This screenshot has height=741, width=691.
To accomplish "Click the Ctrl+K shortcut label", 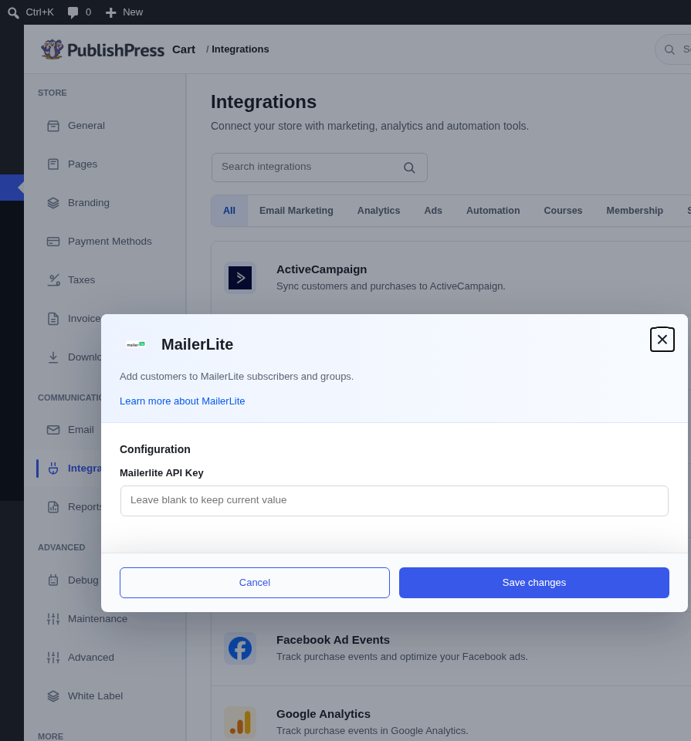I will pyautogui.click(x=39, y=12).
